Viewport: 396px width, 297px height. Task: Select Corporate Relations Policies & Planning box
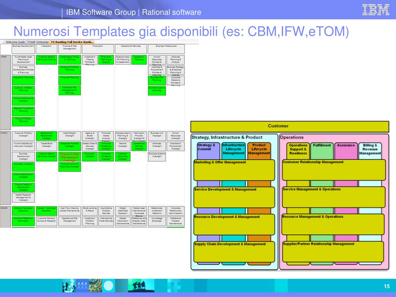coord(176,80)
